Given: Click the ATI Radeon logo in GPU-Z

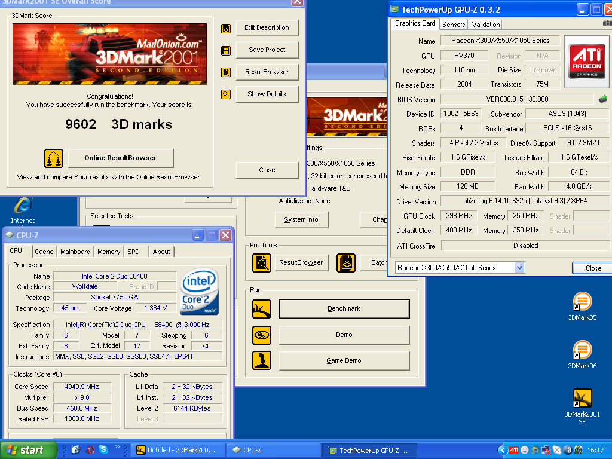Looking at the screenshot, I should point(587,62).
